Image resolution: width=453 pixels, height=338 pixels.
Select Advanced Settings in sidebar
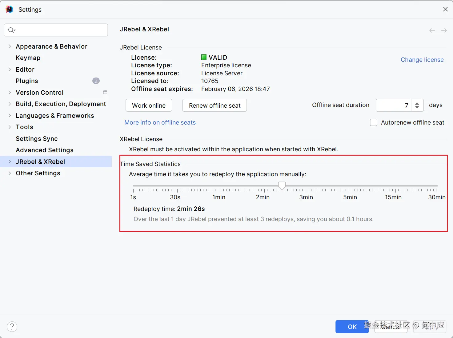click(x=45, y=150)
